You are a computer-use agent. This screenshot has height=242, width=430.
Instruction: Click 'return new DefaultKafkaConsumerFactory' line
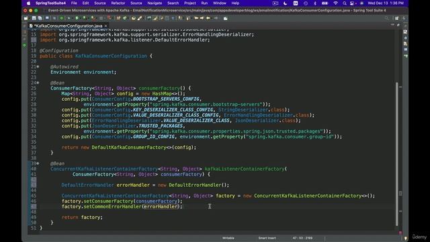point(129,147)
